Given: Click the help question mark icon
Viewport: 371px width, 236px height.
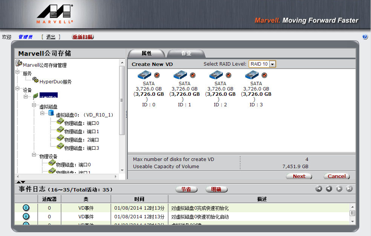Looking at the screenshot, I should [x=365, y=37].
